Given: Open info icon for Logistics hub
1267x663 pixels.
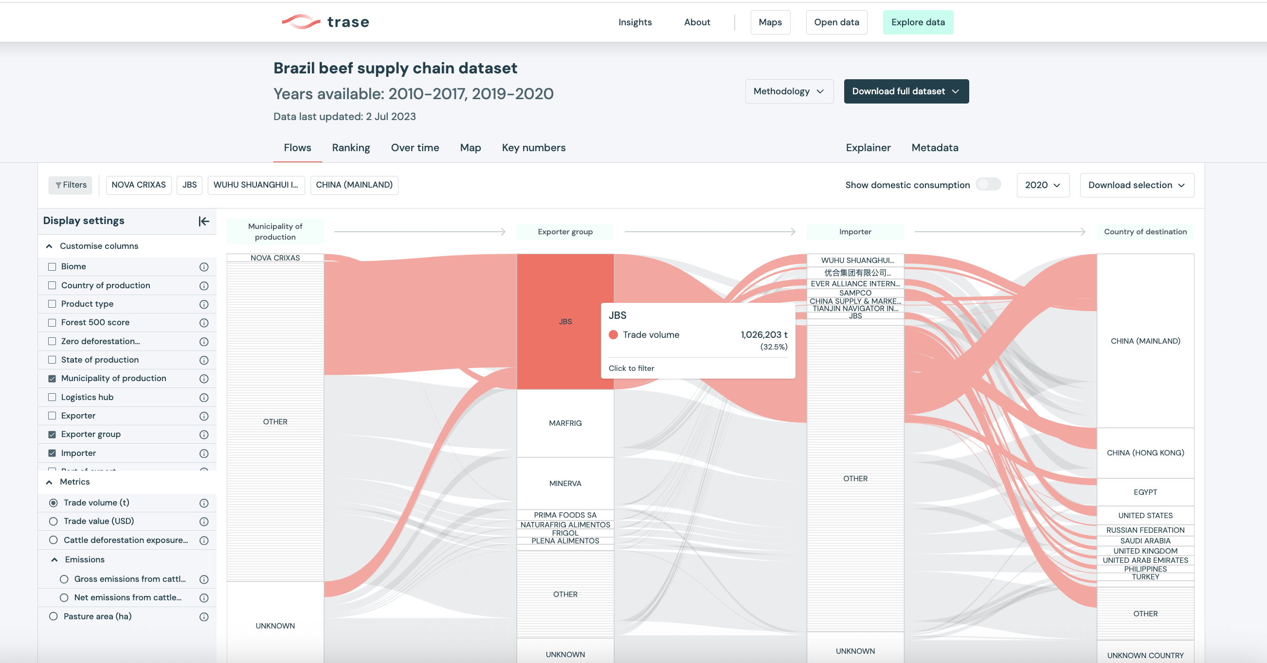Looking at the screenshot, I should pos(203,398).
